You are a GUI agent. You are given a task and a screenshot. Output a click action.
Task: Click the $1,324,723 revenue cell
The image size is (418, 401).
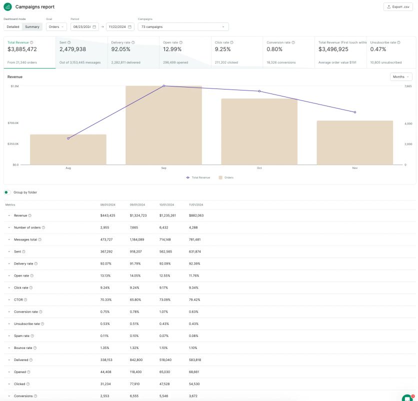coord(138,215)
